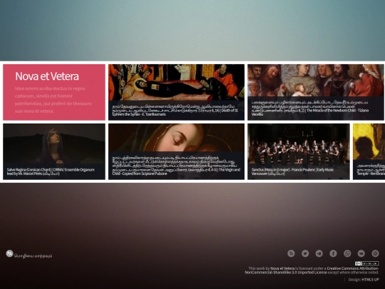The image size is (385, 289).
Task: Open the WhatsApp icon in footer
Action: point(347,253)
